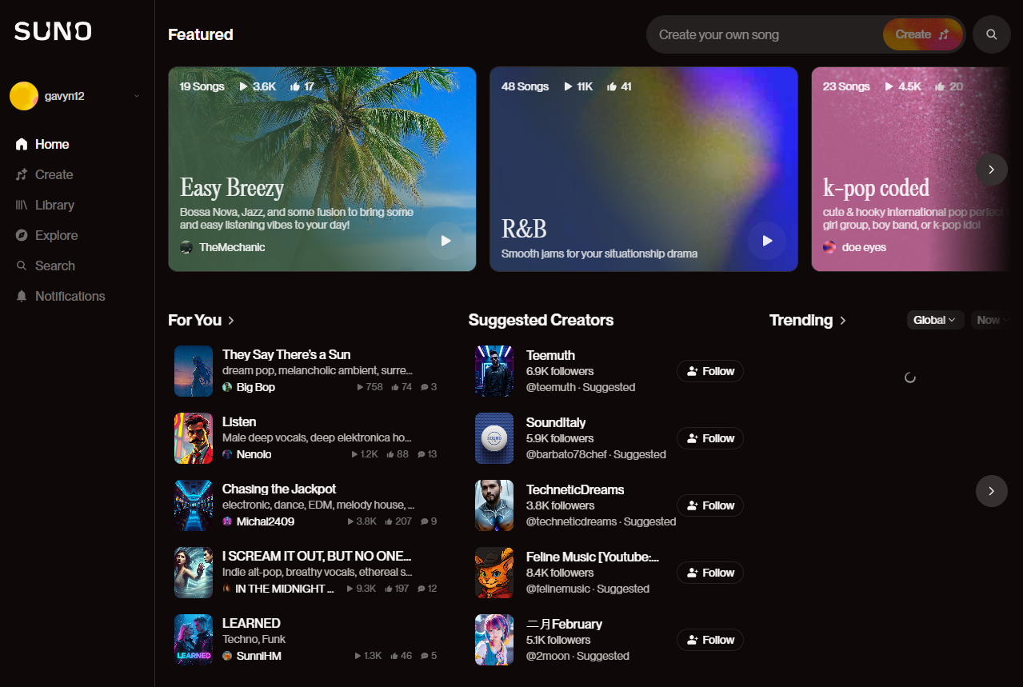The image size is (1023, 687).
Task: Open Chasing the Jackpot cover thumbnail
Action: click(x=194, y=505)
